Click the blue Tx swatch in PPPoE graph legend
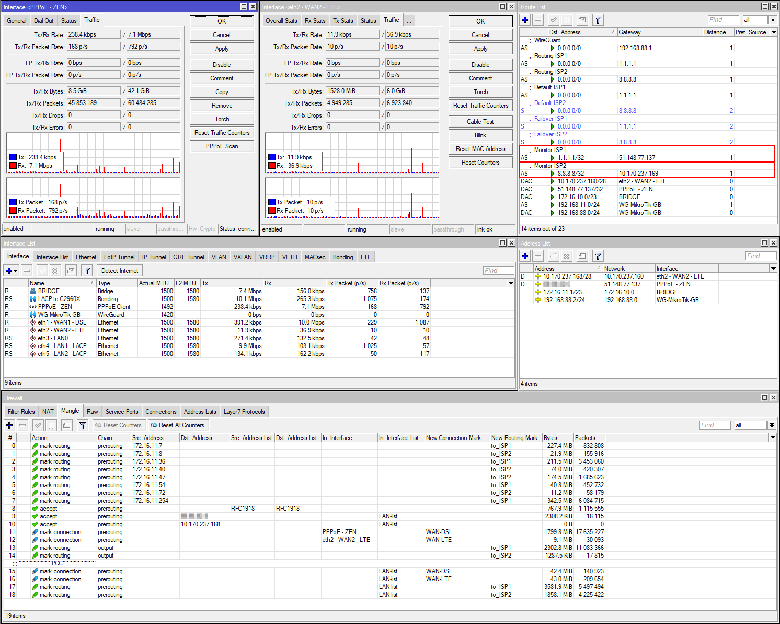Screen dimensions: 780x624 coord(13,157)
